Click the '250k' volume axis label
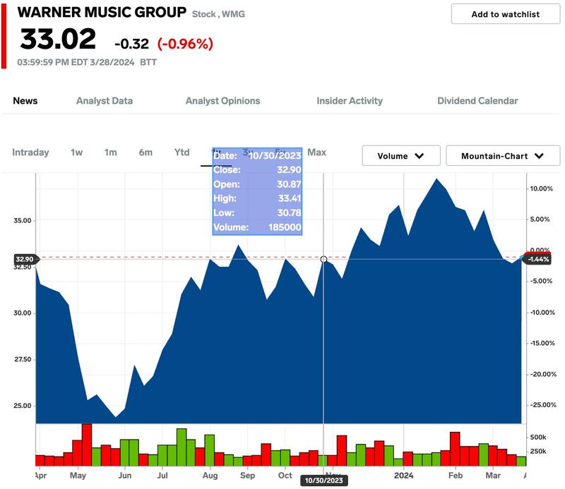The height and width of the screenshot is (489, 565). click(538, 451)
